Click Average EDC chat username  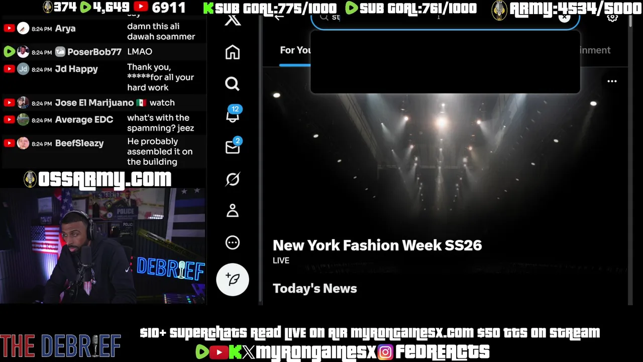click(84, 120)
